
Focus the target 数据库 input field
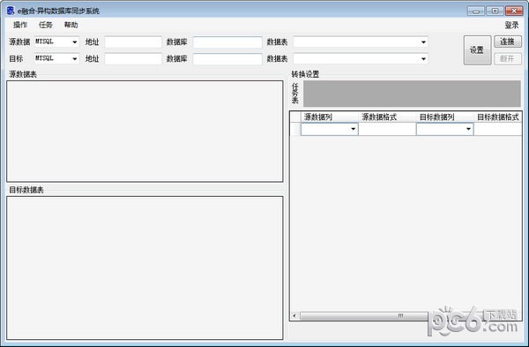coord(227,59)
